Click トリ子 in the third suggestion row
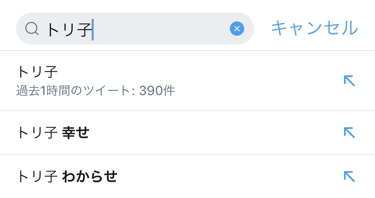The image size is (375, 198). click(x=37, y=176)
